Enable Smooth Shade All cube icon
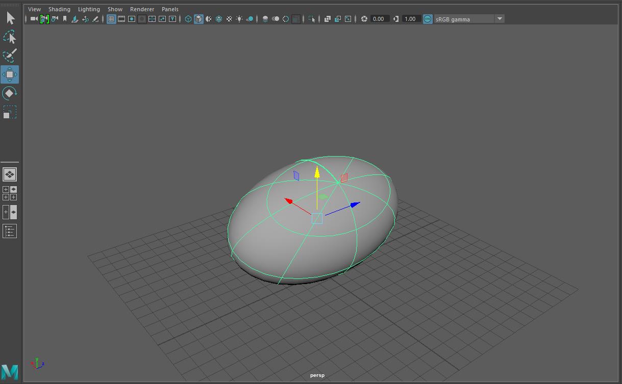The image size is (622, 384). coord(198,19)
